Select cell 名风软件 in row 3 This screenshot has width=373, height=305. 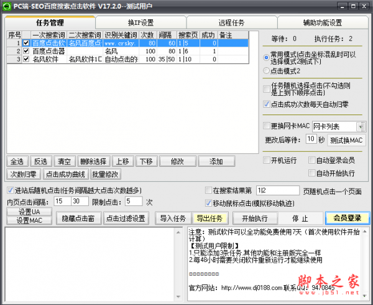pos(48,59)
